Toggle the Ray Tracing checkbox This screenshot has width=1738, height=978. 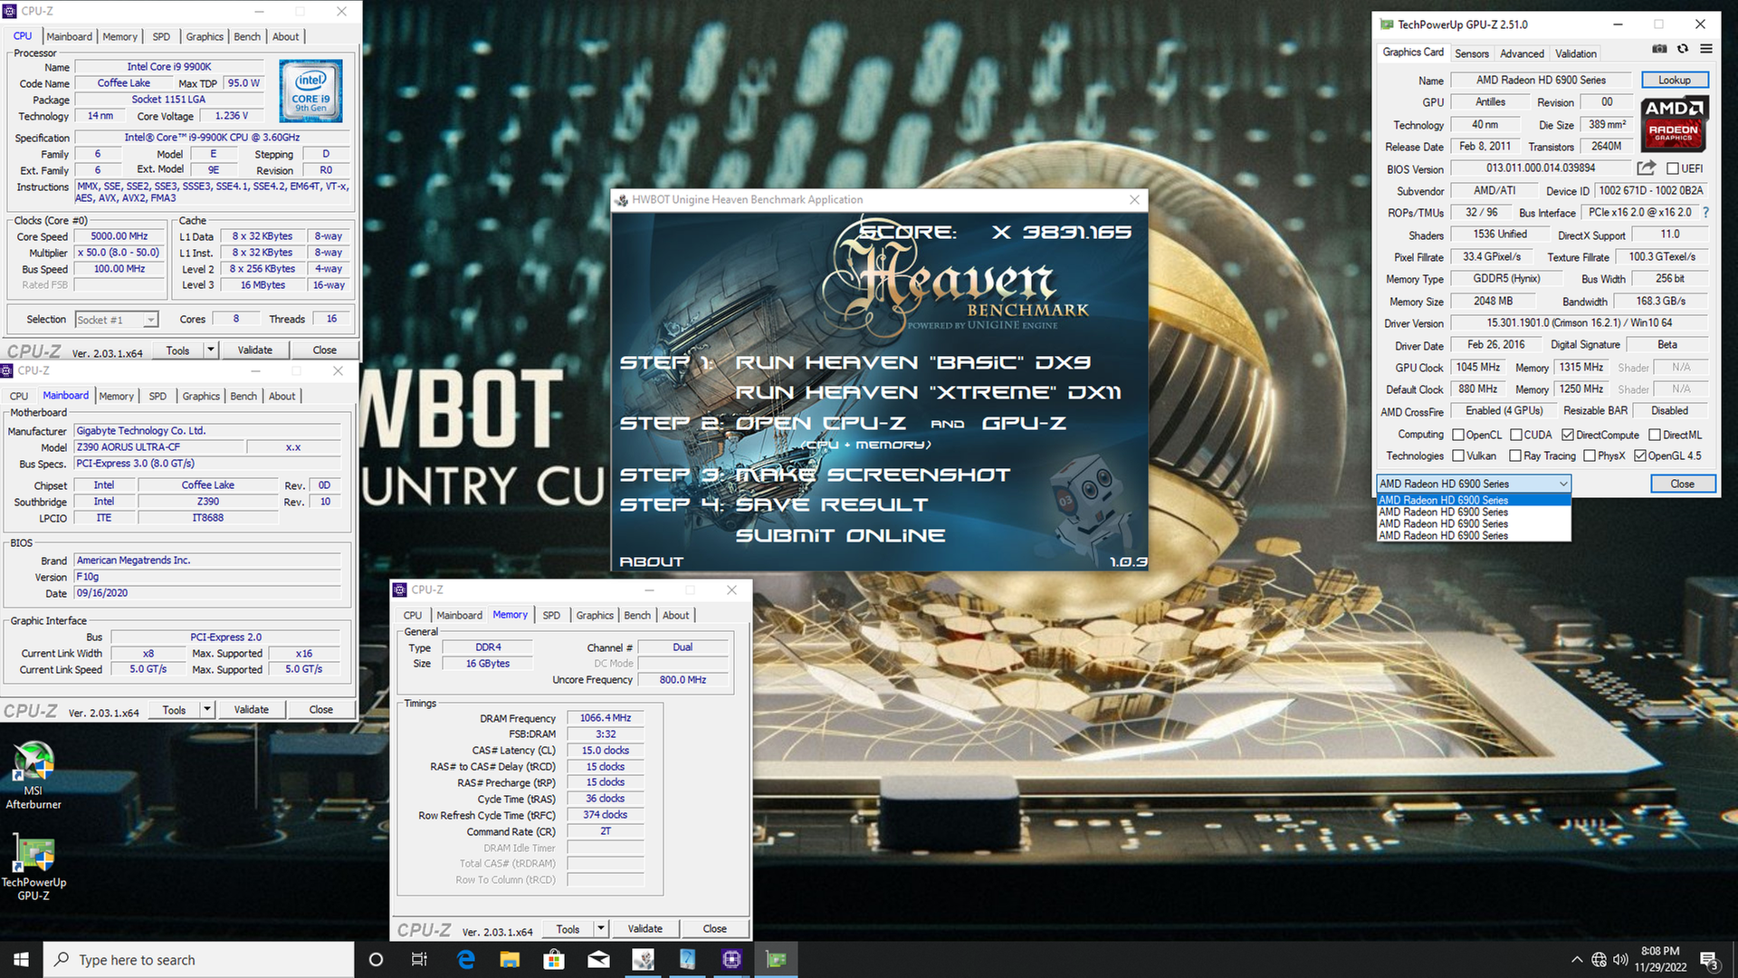pos(1515,455)
